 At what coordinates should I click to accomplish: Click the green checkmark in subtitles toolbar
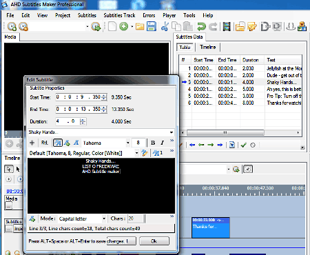[x=244, y=145]
